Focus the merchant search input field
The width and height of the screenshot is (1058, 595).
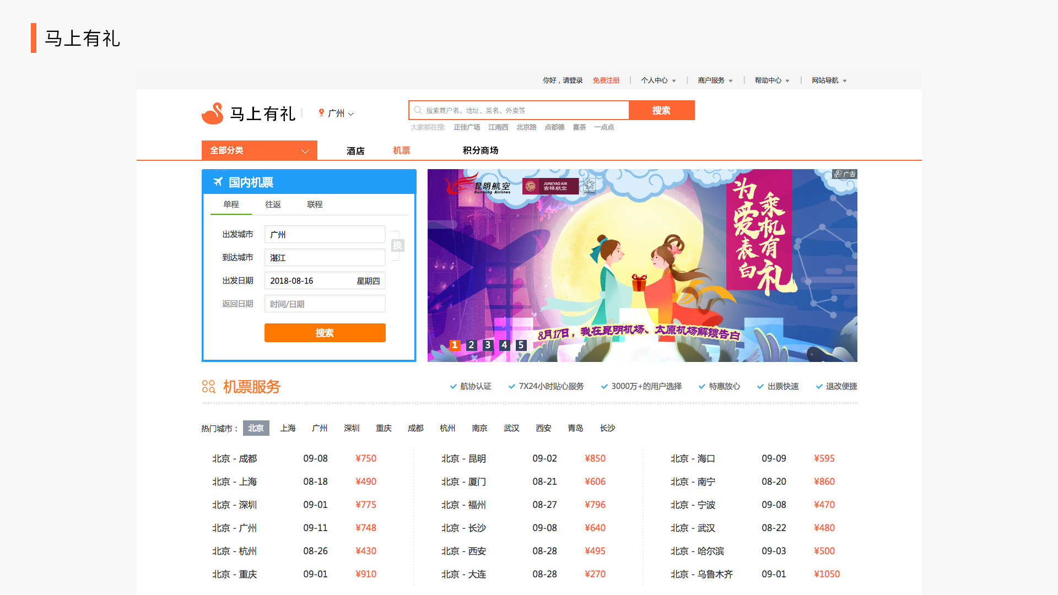point(519,110)
